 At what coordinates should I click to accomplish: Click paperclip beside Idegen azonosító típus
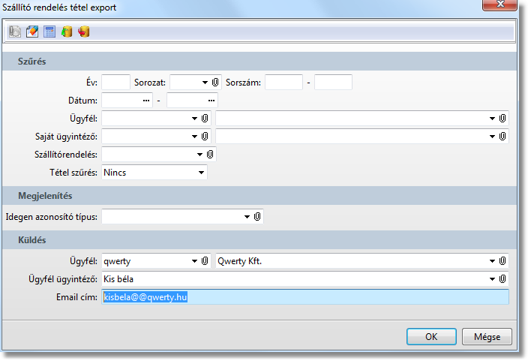coord(257,217)
